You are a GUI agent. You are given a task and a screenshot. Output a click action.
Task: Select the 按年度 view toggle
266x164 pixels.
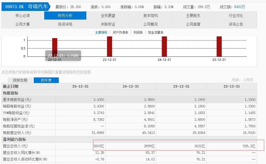(x=46, y=80)
